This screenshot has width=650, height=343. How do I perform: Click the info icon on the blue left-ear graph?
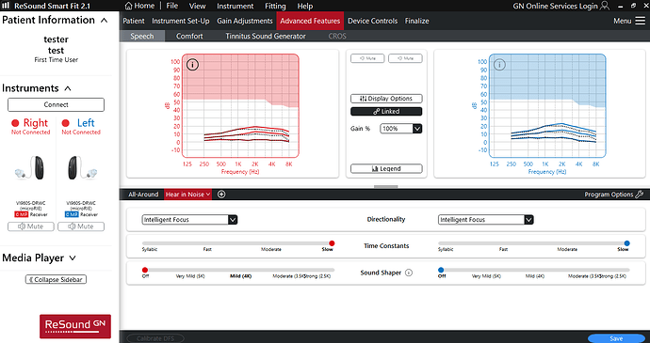click(x=500, y=65)
